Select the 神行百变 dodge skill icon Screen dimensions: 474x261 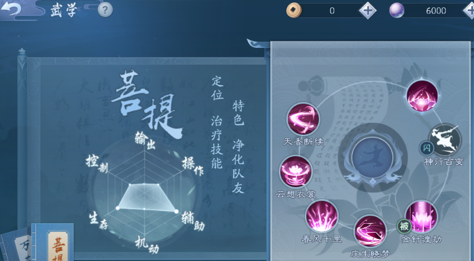tap(445, 140)
